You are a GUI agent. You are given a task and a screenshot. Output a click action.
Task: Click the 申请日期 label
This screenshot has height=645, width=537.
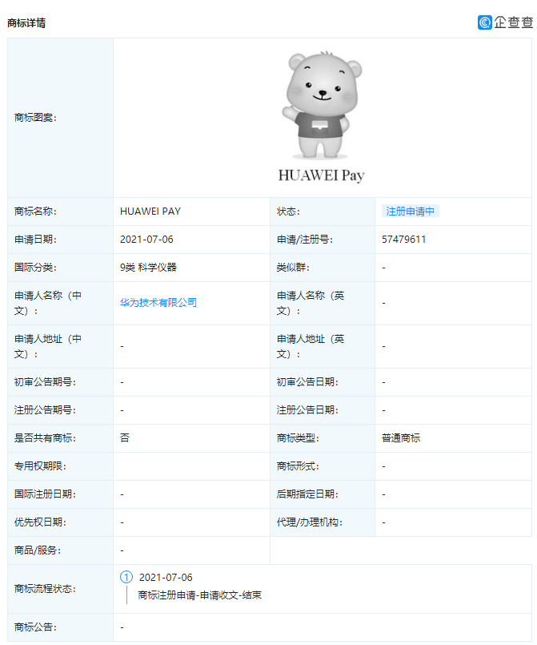pos(35,240)
